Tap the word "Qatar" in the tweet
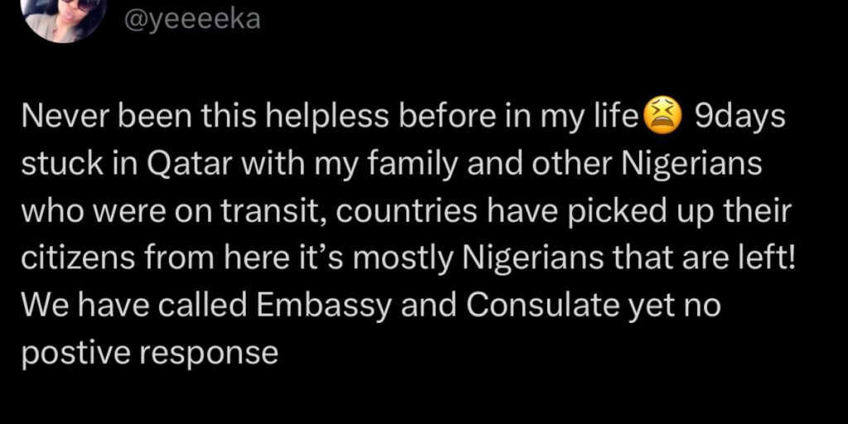 (x=176, y=166)
